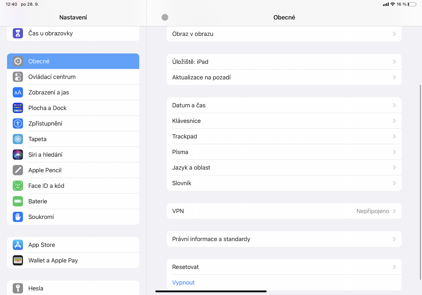This screenshot has width=422, height=295.
Task: Tap the Siri a hledání icon
Action: pos(18,155)
